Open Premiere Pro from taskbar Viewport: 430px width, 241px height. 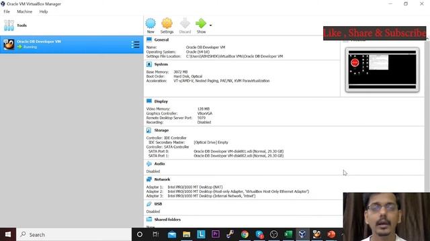coord(216,234)
